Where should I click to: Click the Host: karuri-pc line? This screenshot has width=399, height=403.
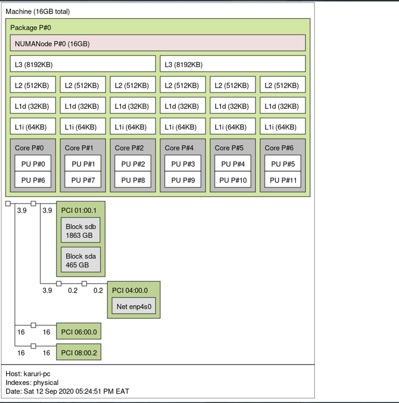pyautogui.click(x=28, y=374)
